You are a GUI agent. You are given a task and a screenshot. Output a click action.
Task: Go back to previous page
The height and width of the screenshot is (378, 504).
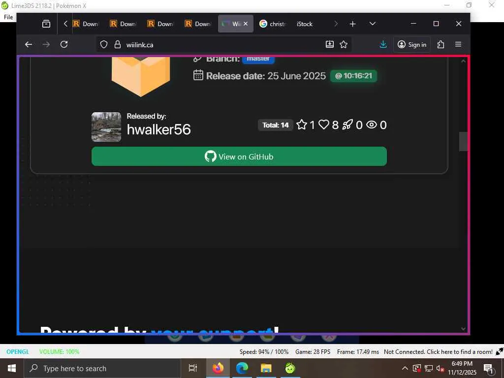pos(29,44)
